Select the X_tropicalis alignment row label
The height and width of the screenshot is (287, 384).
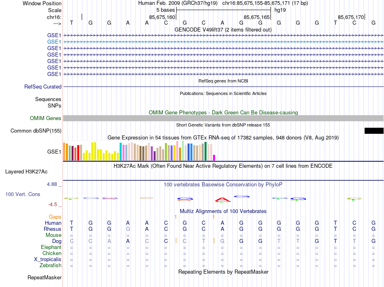(x=48, y=260)
